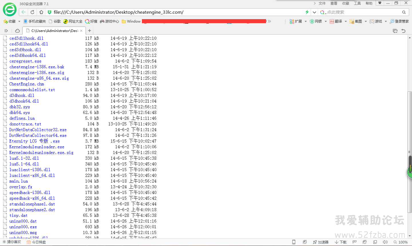The image size is (412, 246).
Task: Click the speedhack-i386.dll file link
Action: 30,193
